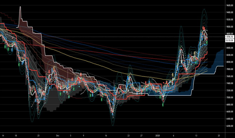This screenshot has width=235, height=138.
Task: Select the date label 20 on time axis
Action: (x=219, y=135)
